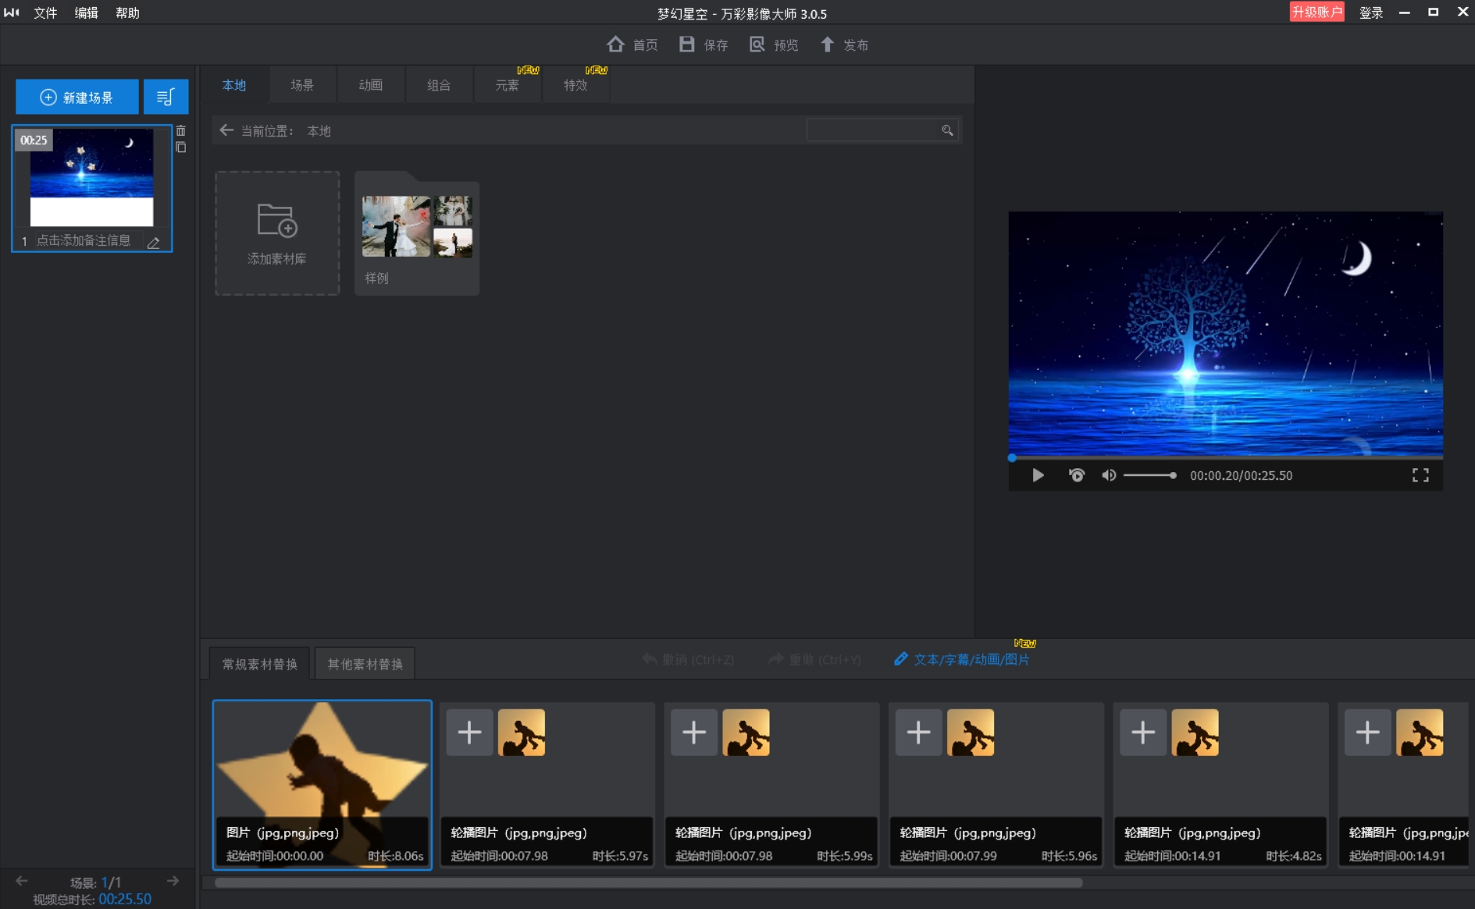Select thumbnail in carousel clip lasting 5.96s

971,733
